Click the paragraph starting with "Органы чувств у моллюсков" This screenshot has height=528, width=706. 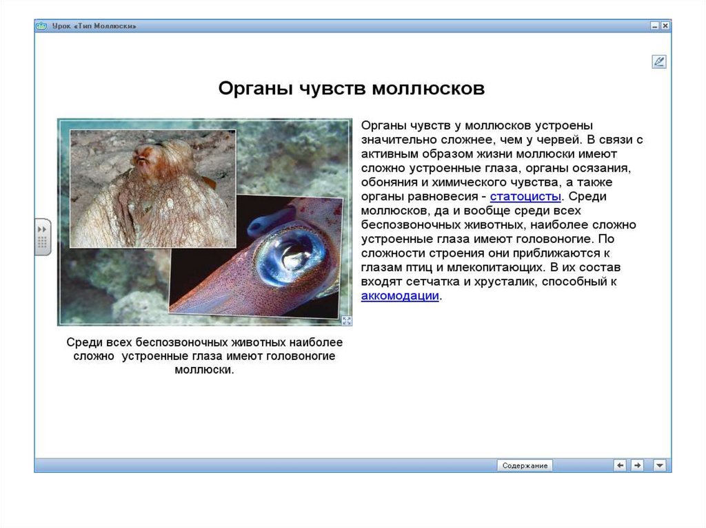tap(502, 211)
